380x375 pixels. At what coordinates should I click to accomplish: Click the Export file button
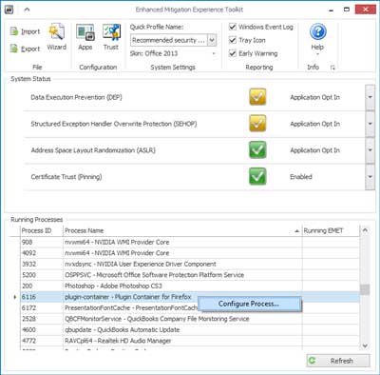point(25,49)
